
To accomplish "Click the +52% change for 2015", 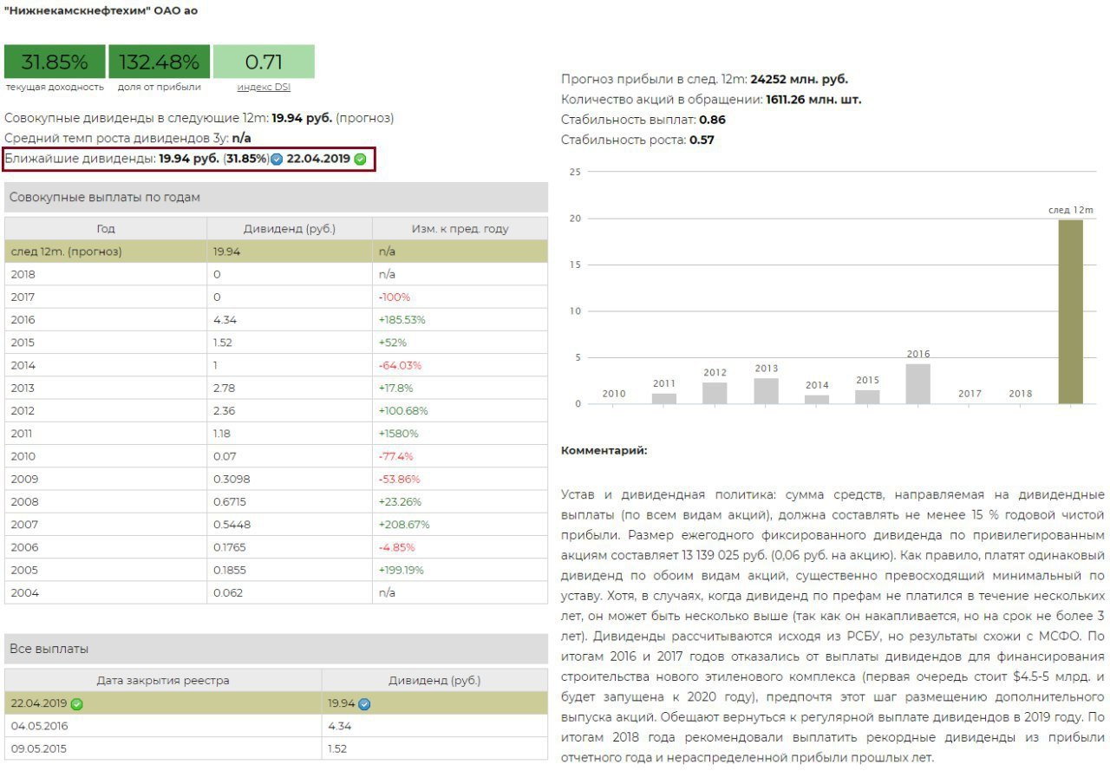I will (x=392, y=343).
